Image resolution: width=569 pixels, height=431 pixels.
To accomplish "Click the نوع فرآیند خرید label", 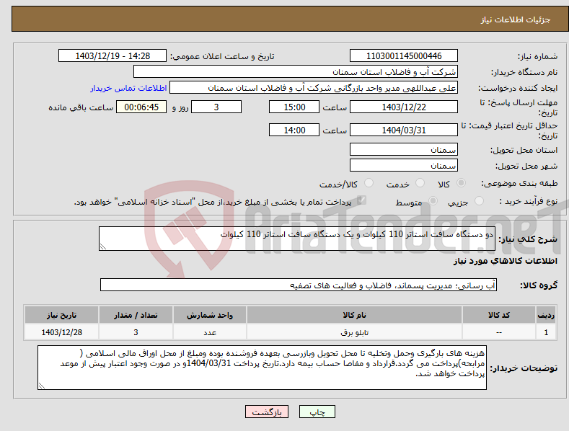I will coord(528,201).
